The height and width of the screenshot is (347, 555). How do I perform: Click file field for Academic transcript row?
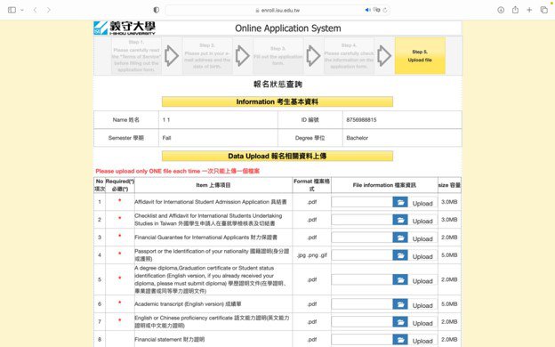point(362,303)
